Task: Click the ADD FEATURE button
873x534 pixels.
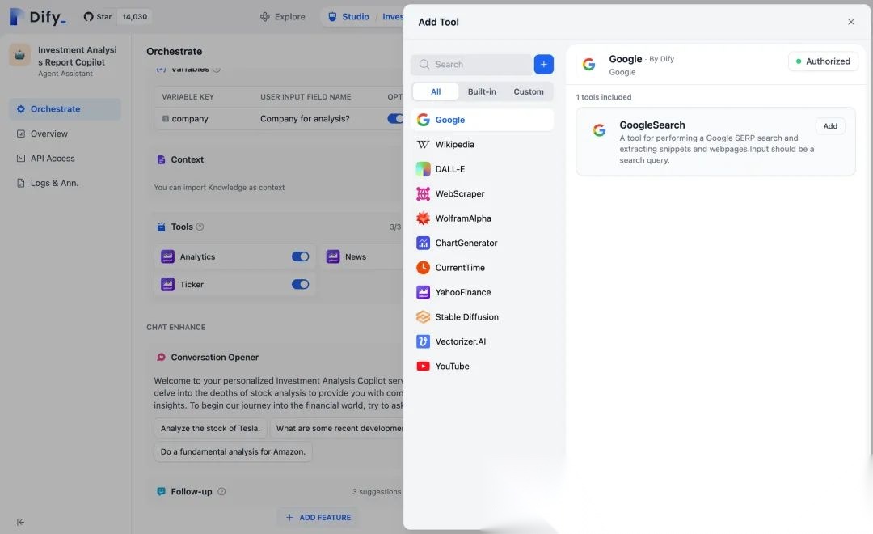Action: click(318, 517)
